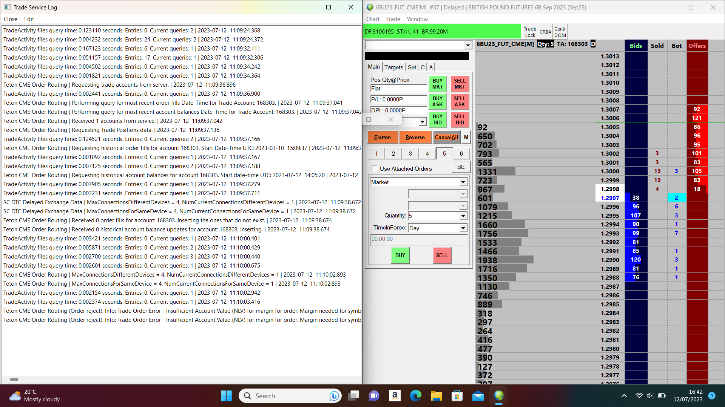Viewport: 725px width, 407px height.
Task: Enable the Use Attached Orders checkbox
Action: pyautogui.click(x=374, y=168)
